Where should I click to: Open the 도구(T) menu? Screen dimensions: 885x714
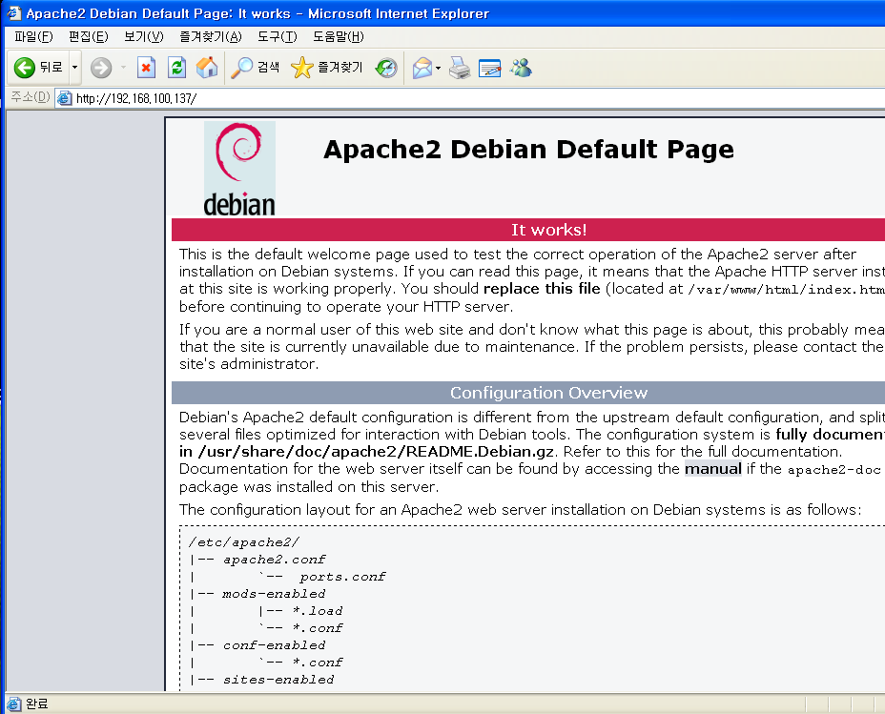click(278, 36)
